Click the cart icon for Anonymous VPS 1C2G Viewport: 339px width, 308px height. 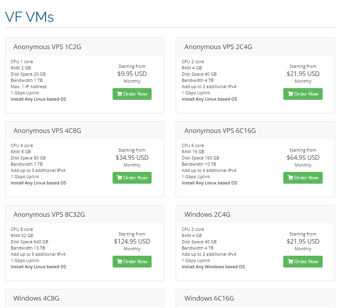(x=120, y=94)
